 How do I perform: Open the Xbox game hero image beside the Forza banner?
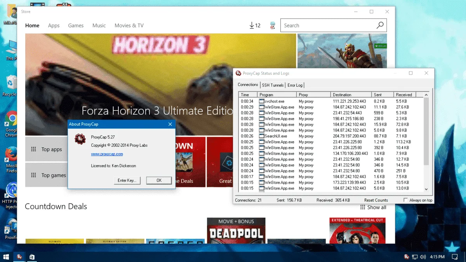click(342, 51)
